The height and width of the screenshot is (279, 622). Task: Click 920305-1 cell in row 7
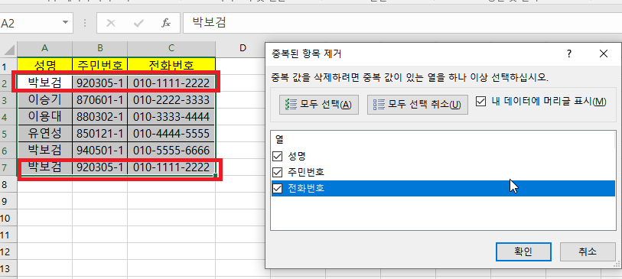(x=100, y=167)
